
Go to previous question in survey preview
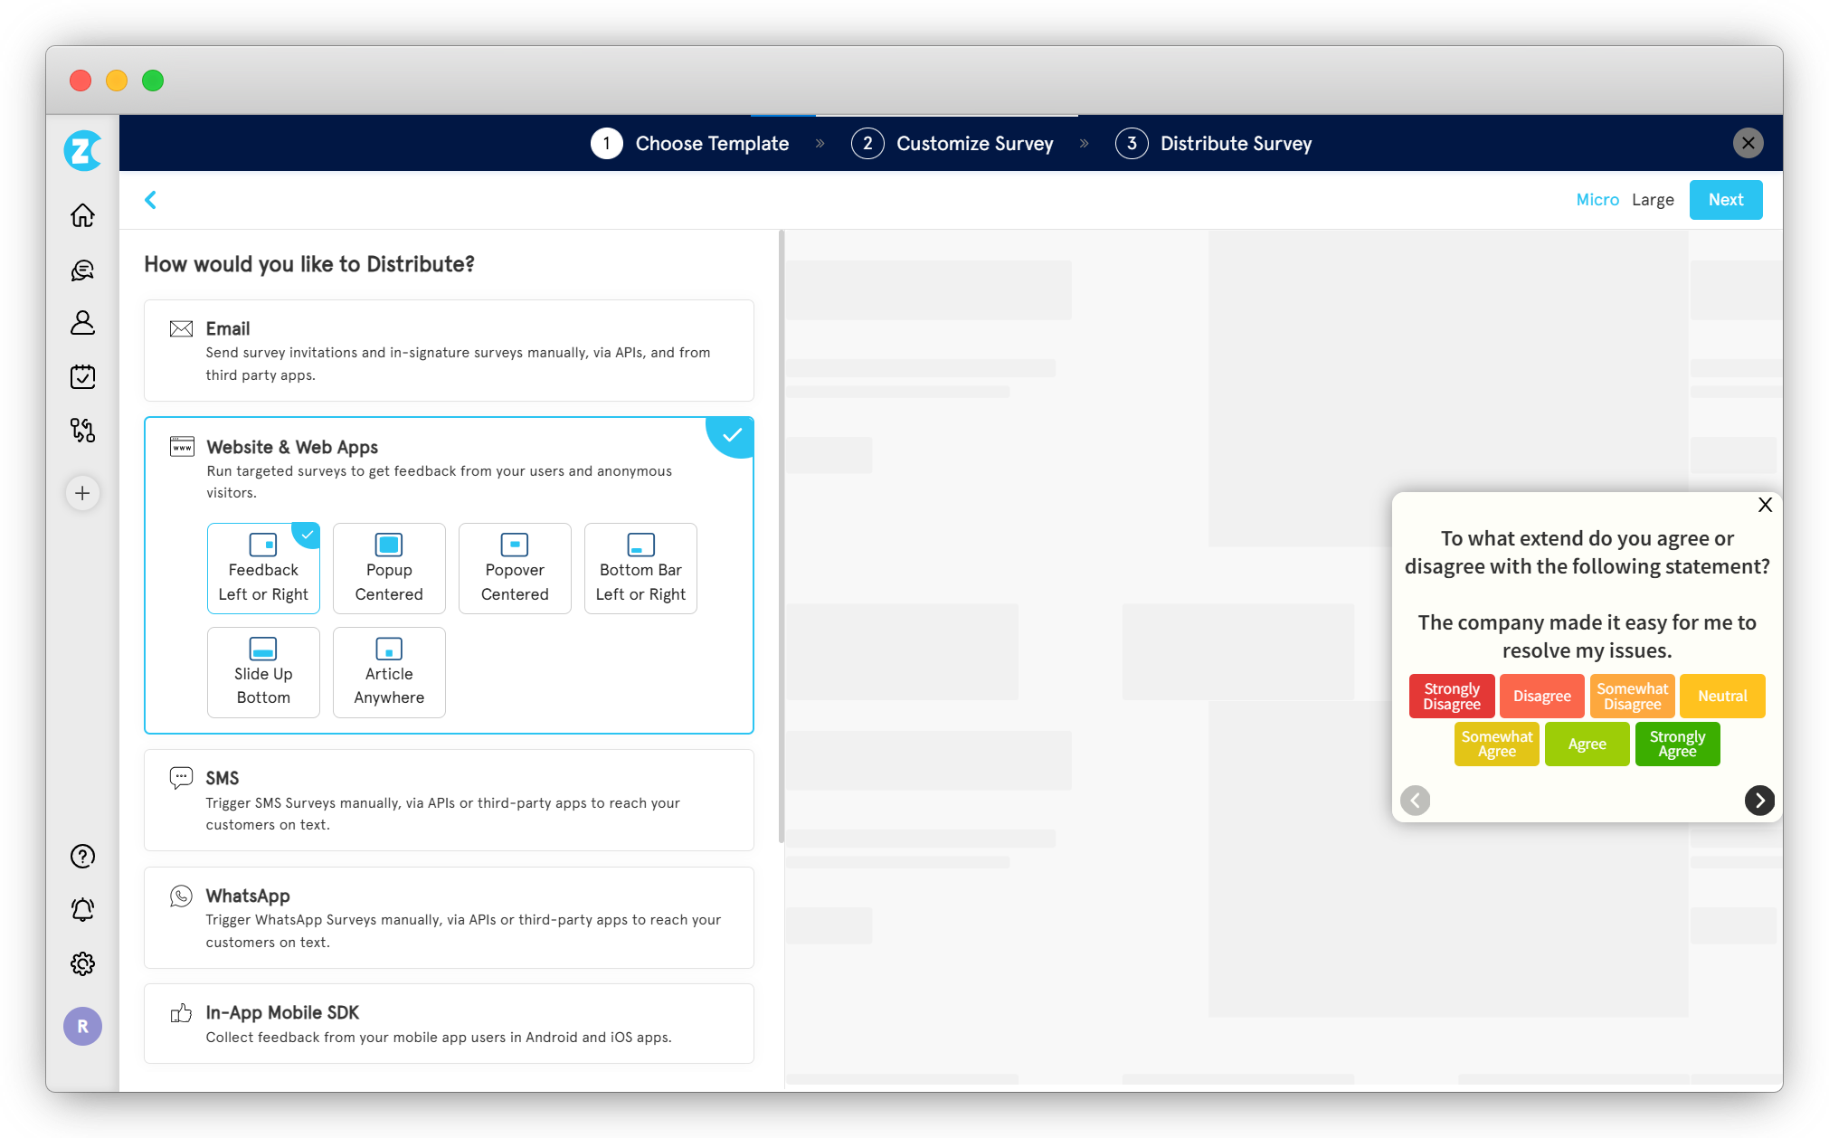pos(1416,800)
